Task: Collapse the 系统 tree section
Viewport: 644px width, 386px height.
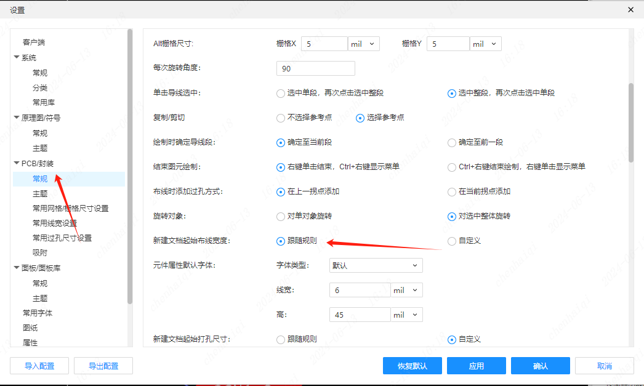Action: [x=17, y=58]
